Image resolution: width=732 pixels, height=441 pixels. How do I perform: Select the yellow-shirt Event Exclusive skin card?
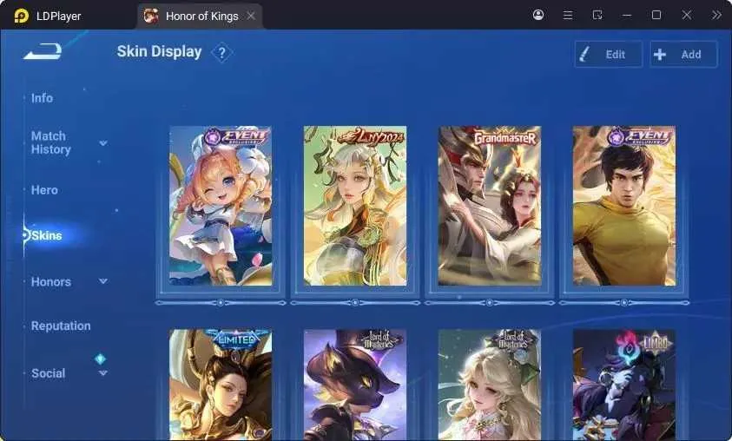tap(623, 206)
